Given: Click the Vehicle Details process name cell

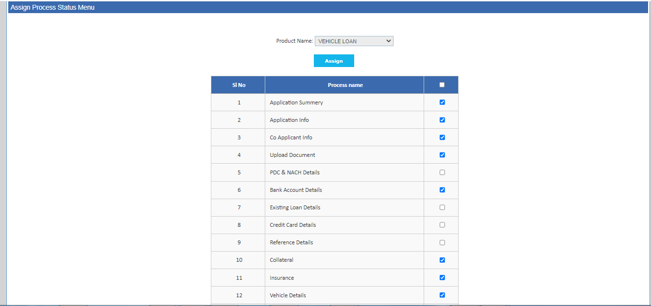Looking at the screenshot, I should [288, 295].
